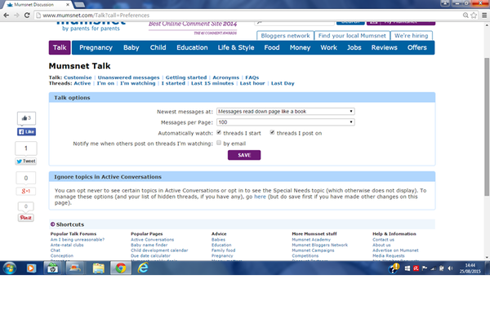Image resolution: width=490 pixels, height=323 pixels.
Task: Open the We're hiring link
Action: pyautogui.click(x=412, y=36)
